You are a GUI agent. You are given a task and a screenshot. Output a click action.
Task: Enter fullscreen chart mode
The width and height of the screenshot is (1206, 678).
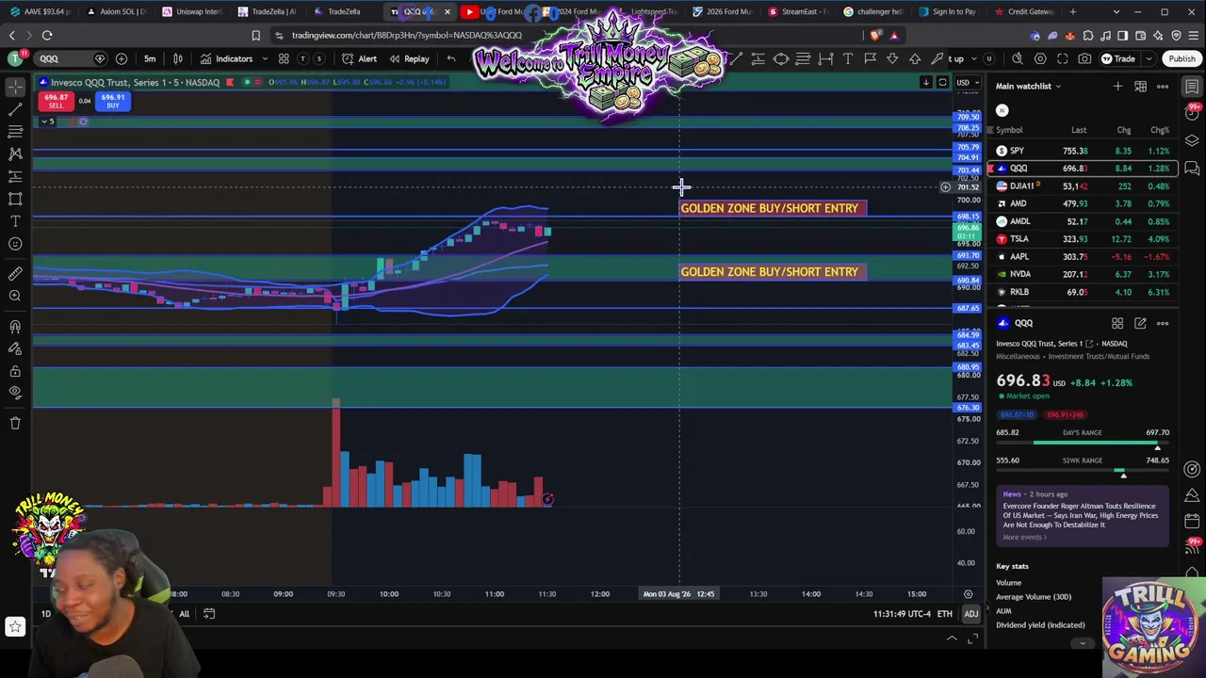click(x=1063, y=58)
